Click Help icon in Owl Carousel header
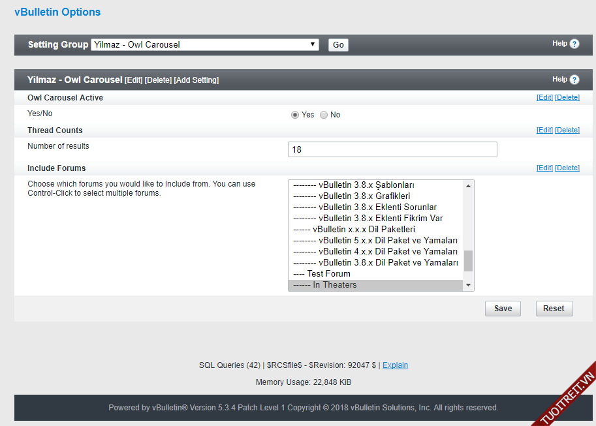The height and width of the screenshot is (426, 596). click(x=574, y=80)
